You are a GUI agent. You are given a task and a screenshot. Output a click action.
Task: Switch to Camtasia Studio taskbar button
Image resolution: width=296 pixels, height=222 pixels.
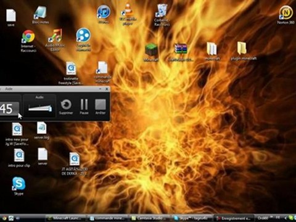(x=150, y=218)
